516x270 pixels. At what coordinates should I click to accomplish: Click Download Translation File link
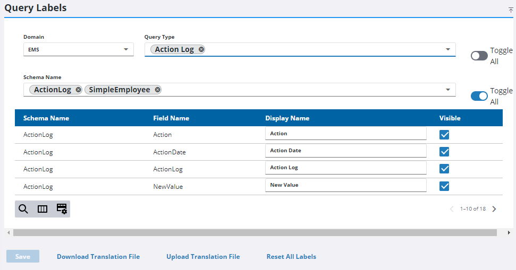pyautogui.click(x=98, y=257)
